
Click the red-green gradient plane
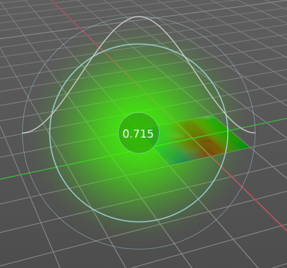tap(200, 141)
